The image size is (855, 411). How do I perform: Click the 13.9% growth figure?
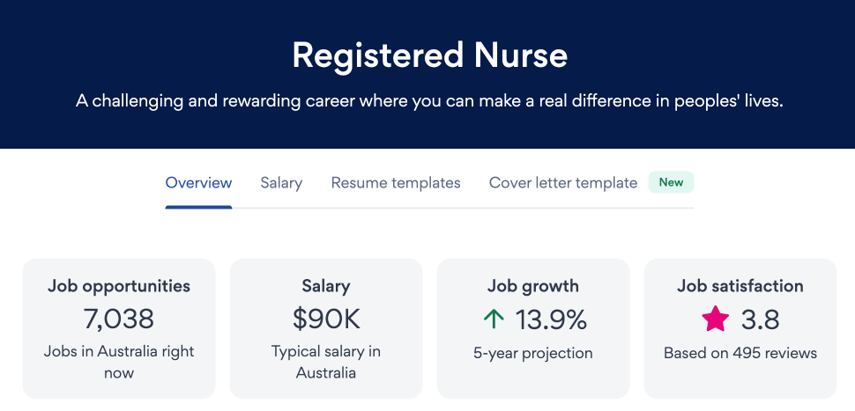coord(551,319)
